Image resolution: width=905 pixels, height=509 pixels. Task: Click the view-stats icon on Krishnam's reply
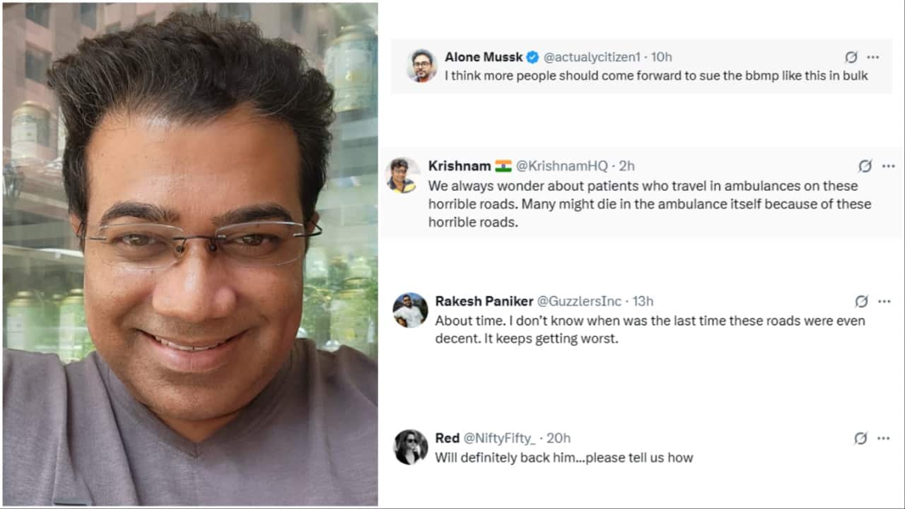point(864,166)
